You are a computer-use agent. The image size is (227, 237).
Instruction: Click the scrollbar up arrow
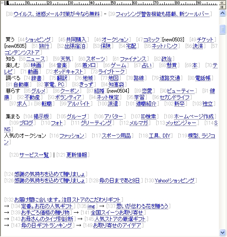click(x=222, y=14)
